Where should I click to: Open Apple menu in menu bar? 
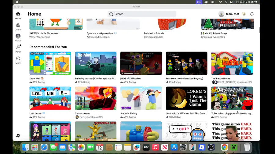(x=17, y=2)
